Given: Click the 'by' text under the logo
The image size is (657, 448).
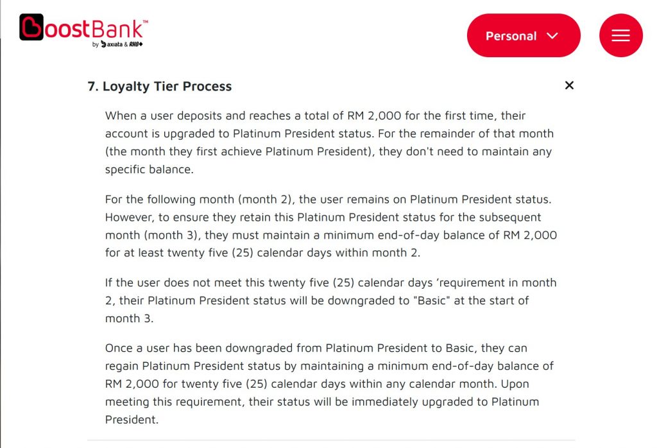Looking at the screenshot, I should (x=96, y=44).
